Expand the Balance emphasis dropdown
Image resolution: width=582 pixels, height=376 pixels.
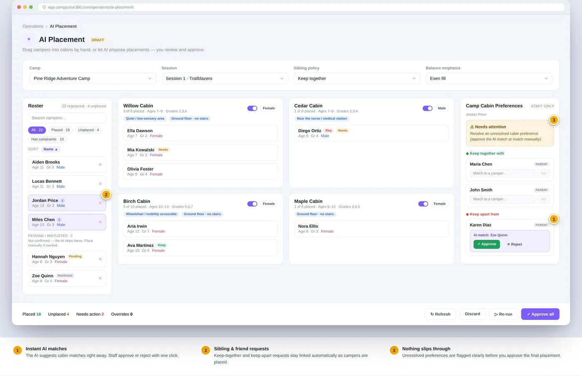click(x=489, y=79)
